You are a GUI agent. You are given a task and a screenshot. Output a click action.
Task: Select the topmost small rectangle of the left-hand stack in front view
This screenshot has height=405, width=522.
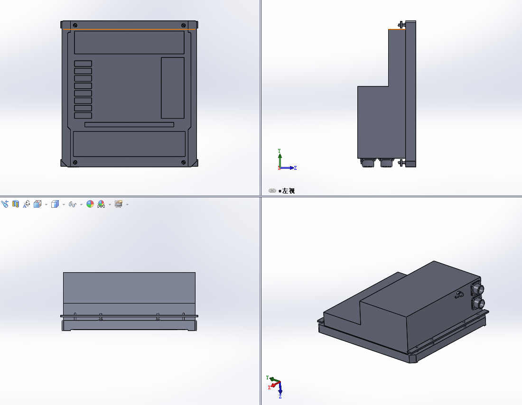[83, 64]
